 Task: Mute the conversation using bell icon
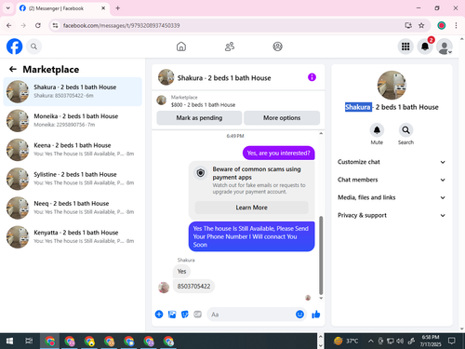point(377,130)
